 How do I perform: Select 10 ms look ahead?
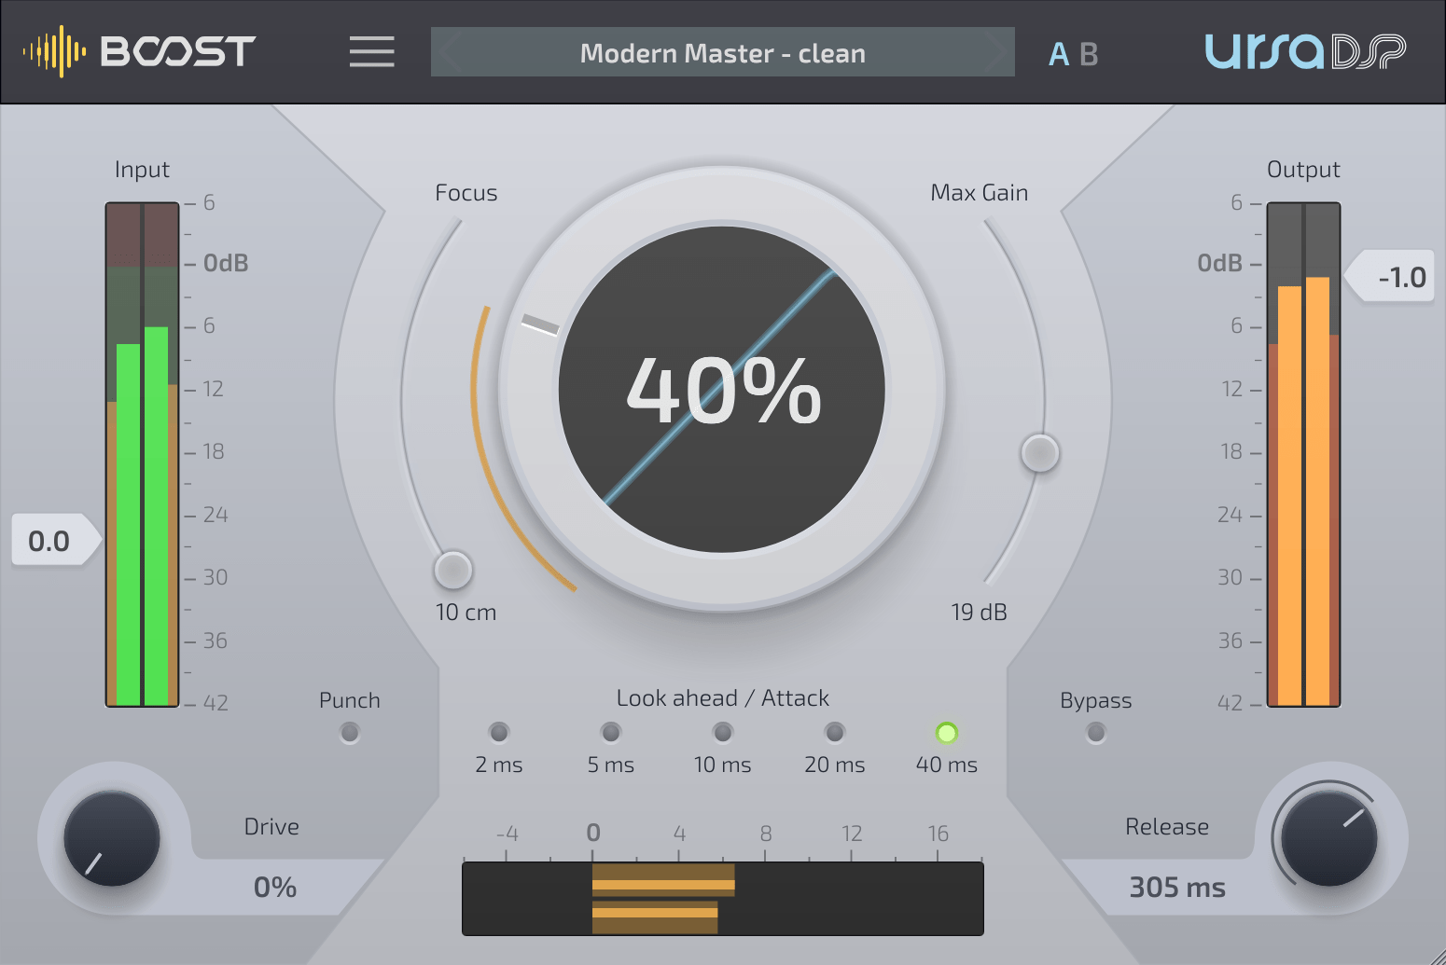(x=723, y=732)
